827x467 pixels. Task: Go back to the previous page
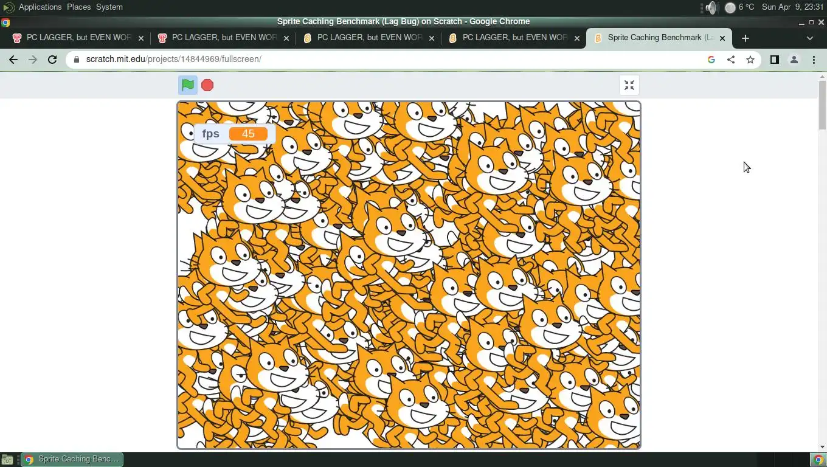[13, 60]
